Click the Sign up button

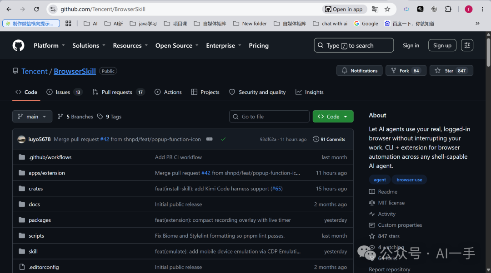click(442, 45)
